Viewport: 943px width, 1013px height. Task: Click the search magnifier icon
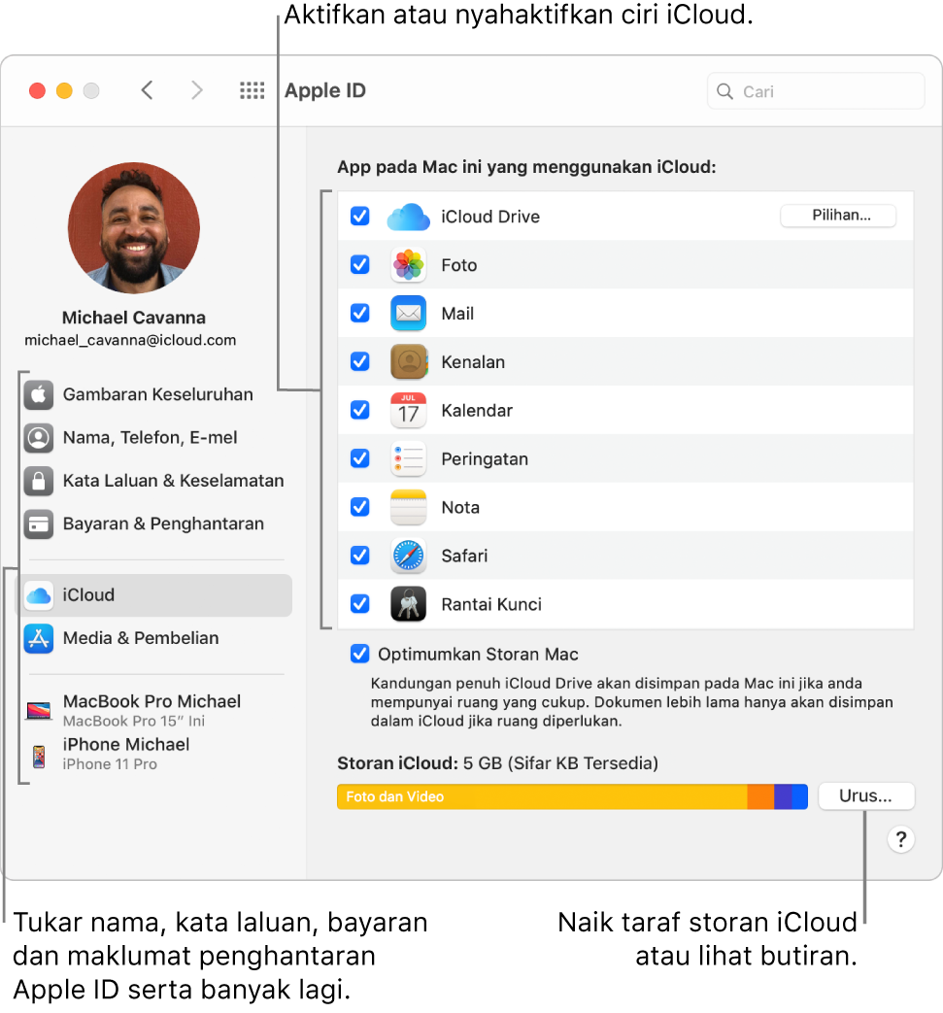(x=724, y=91)
